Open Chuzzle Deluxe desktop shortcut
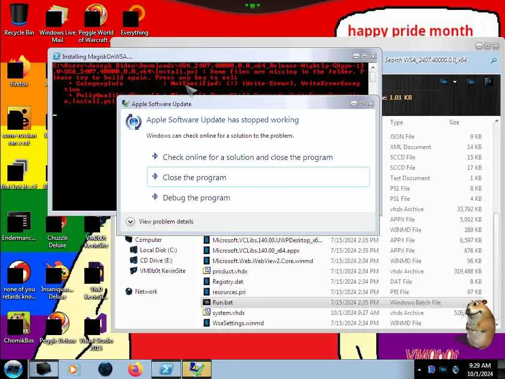This screenshot has height=379, width=505. pos(57,232)
